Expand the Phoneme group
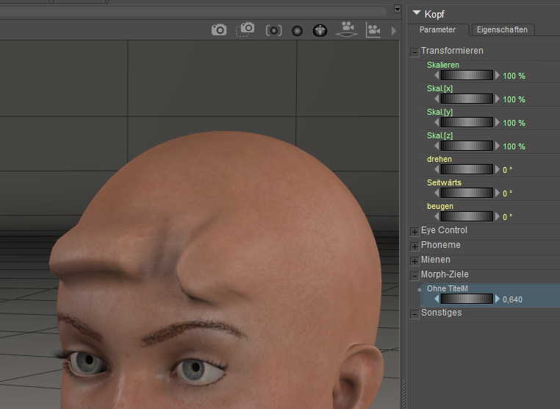This screenshot has width=560, height=409. [414, 246]
